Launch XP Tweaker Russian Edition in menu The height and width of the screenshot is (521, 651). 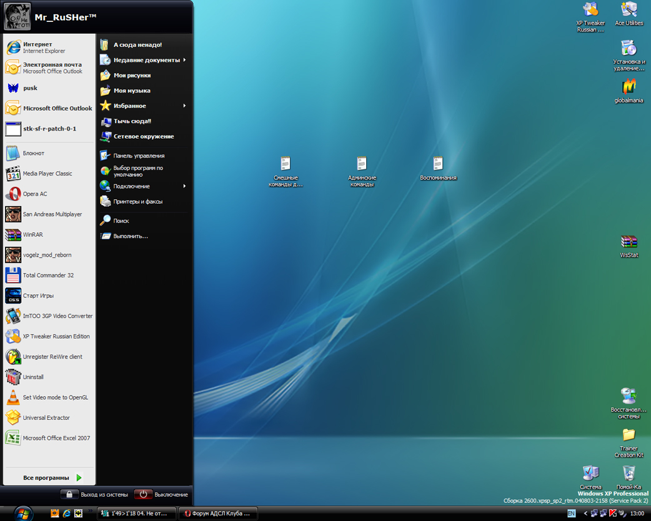[x=49, y=336]
